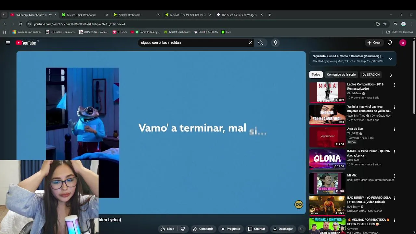Click install/cast icon in address bar
This screenshot has width=416, height=234.
(378, 24)
